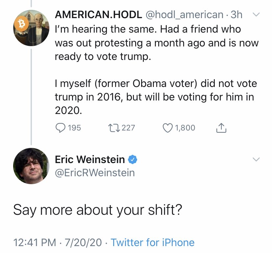
Task: Click the AMERICAN.HODL display name
Action: tap(98, 15)
